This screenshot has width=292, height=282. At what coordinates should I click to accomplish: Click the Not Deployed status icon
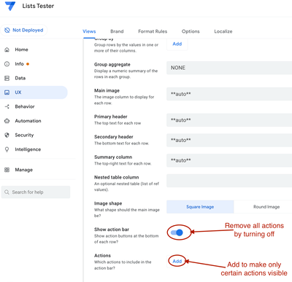[7, 30]
